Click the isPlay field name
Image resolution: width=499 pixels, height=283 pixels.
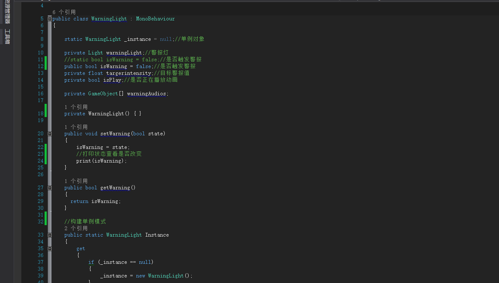(112, 80)
